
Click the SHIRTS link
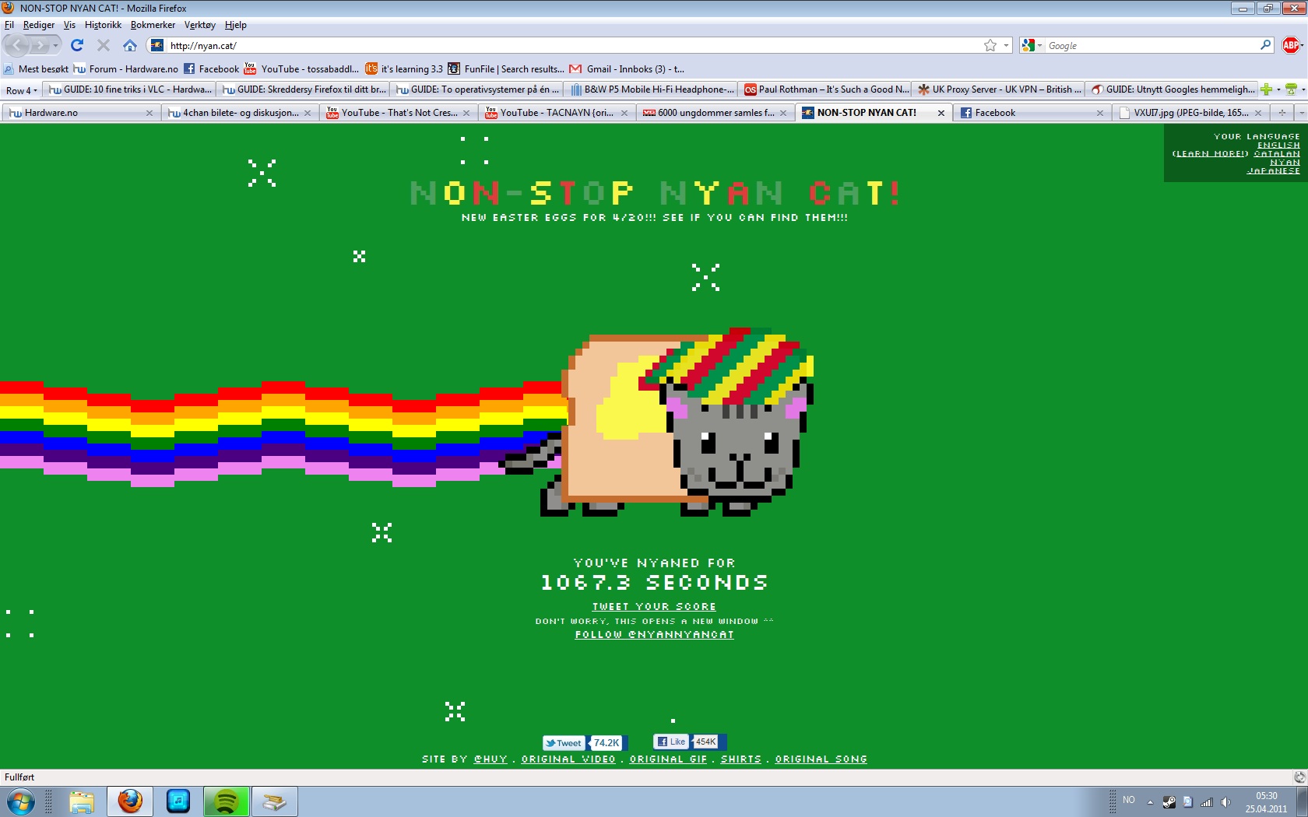coord(740,759)
